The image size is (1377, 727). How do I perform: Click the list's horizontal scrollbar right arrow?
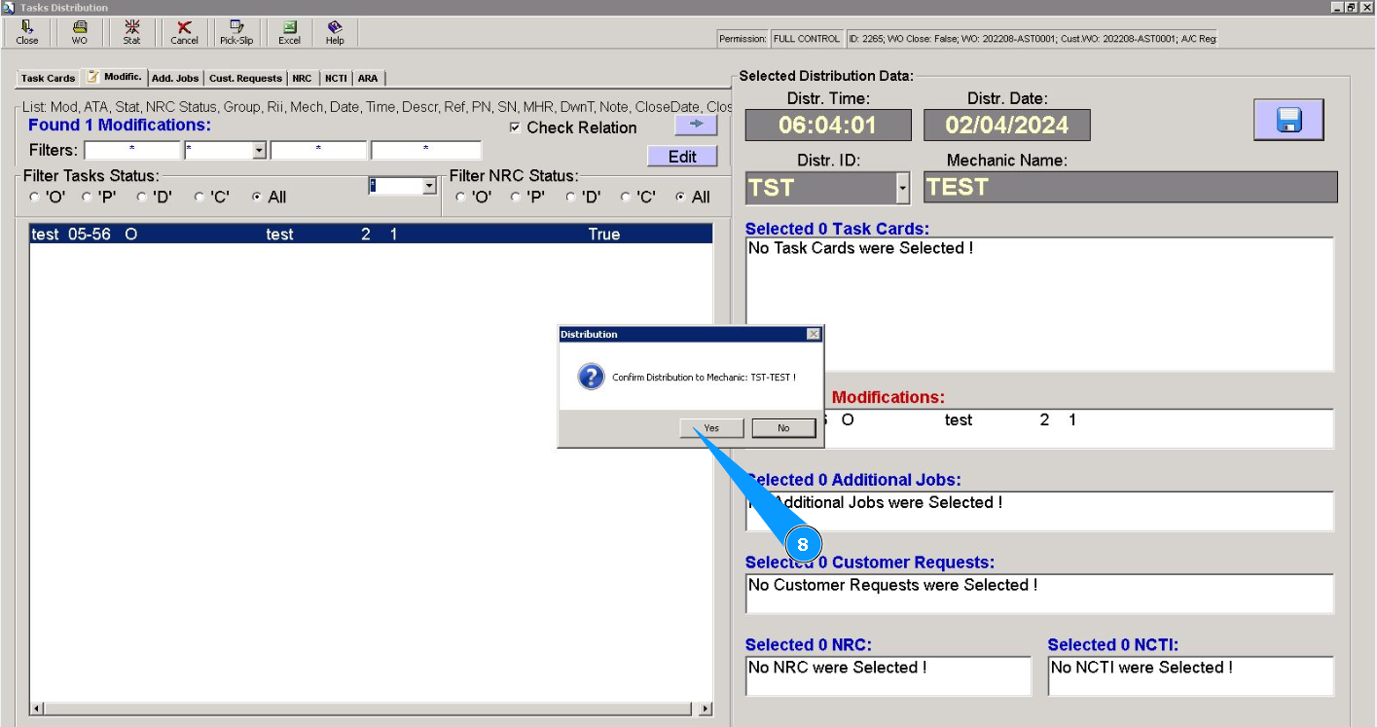click(706, 709)
